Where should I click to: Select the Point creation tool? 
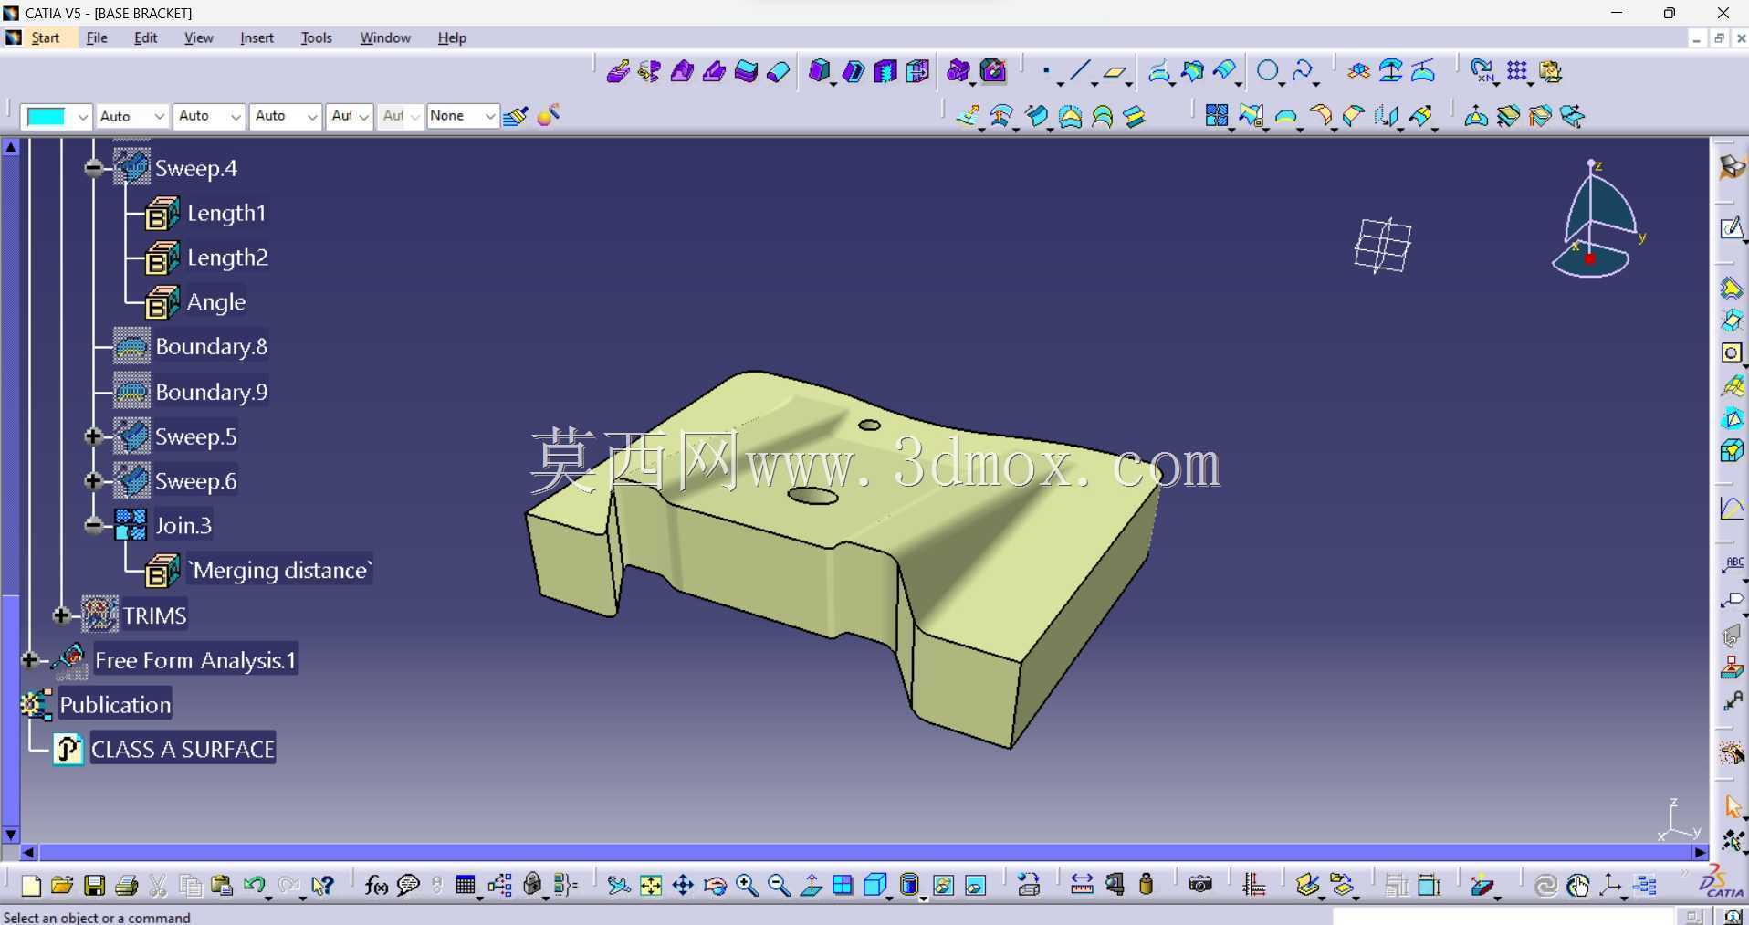pos(1047,71)
